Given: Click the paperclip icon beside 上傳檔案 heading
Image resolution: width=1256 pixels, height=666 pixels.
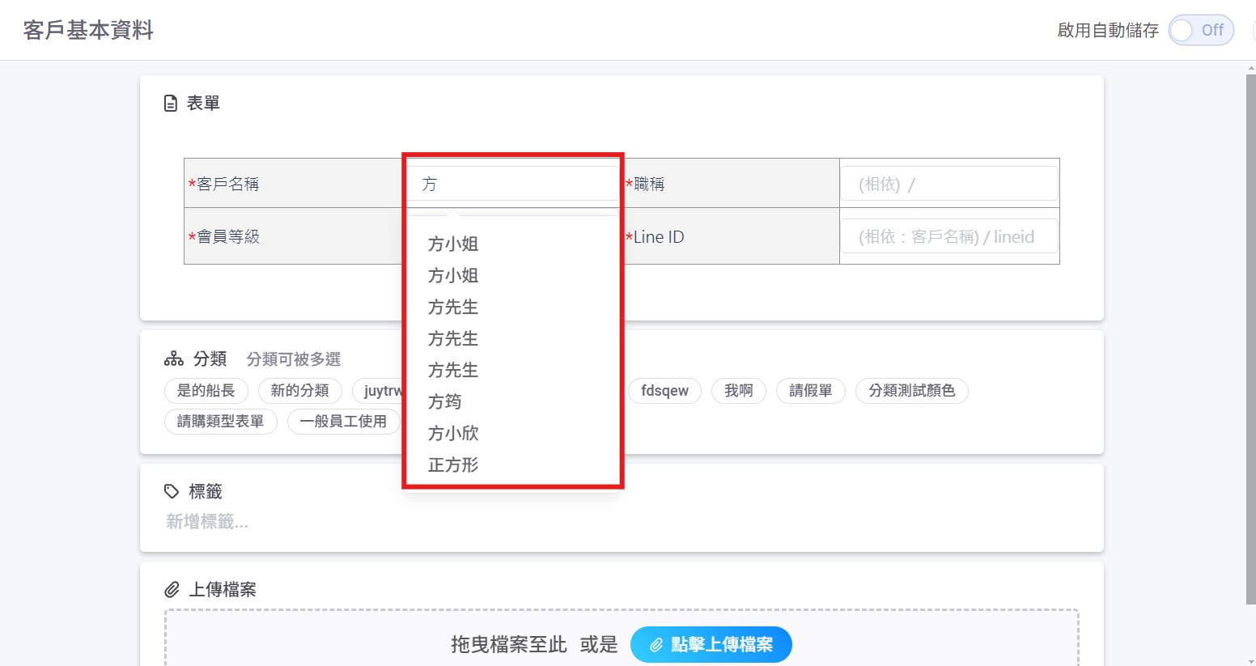Looking at the screenshot, I should pyautogui.click(x=172, y=589).
